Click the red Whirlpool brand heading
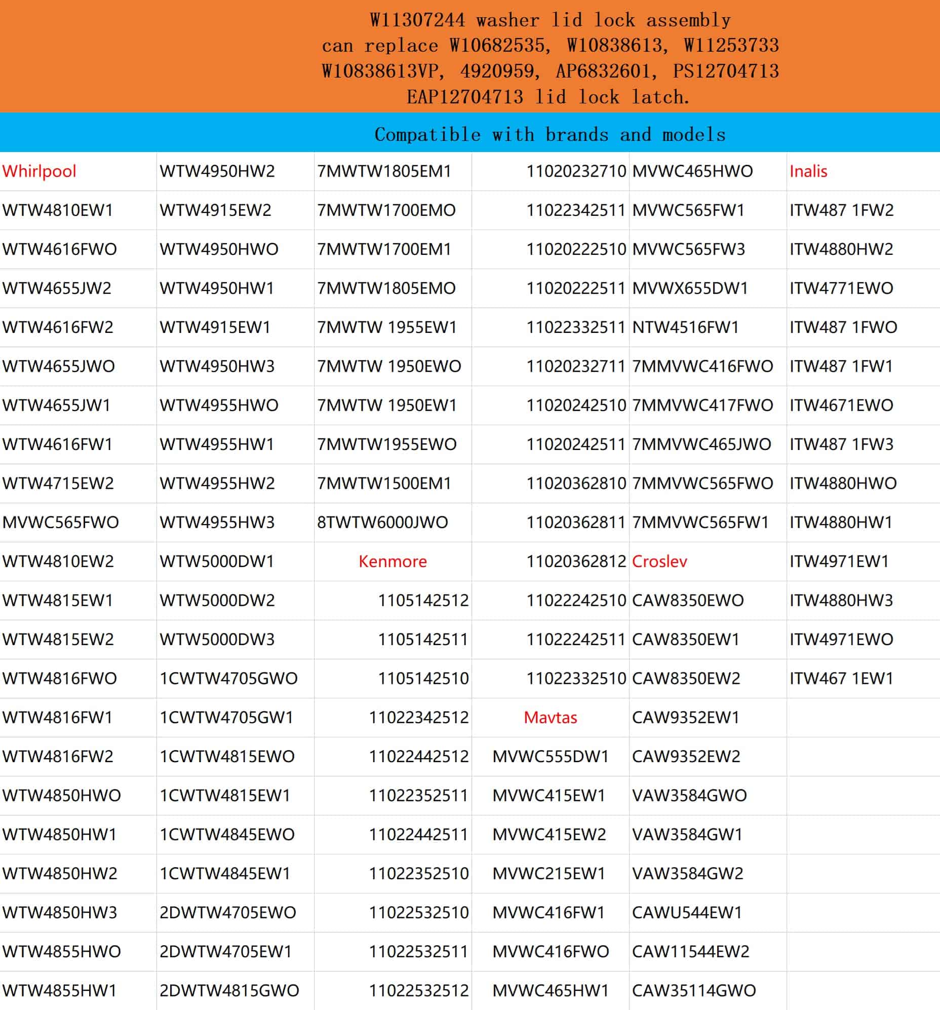 coord(39,171)
